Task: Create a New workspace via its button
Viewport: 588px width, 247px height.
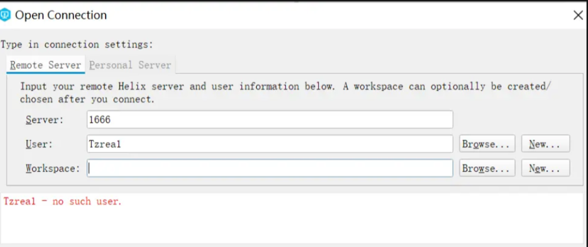Action: (x=545, y=168)
